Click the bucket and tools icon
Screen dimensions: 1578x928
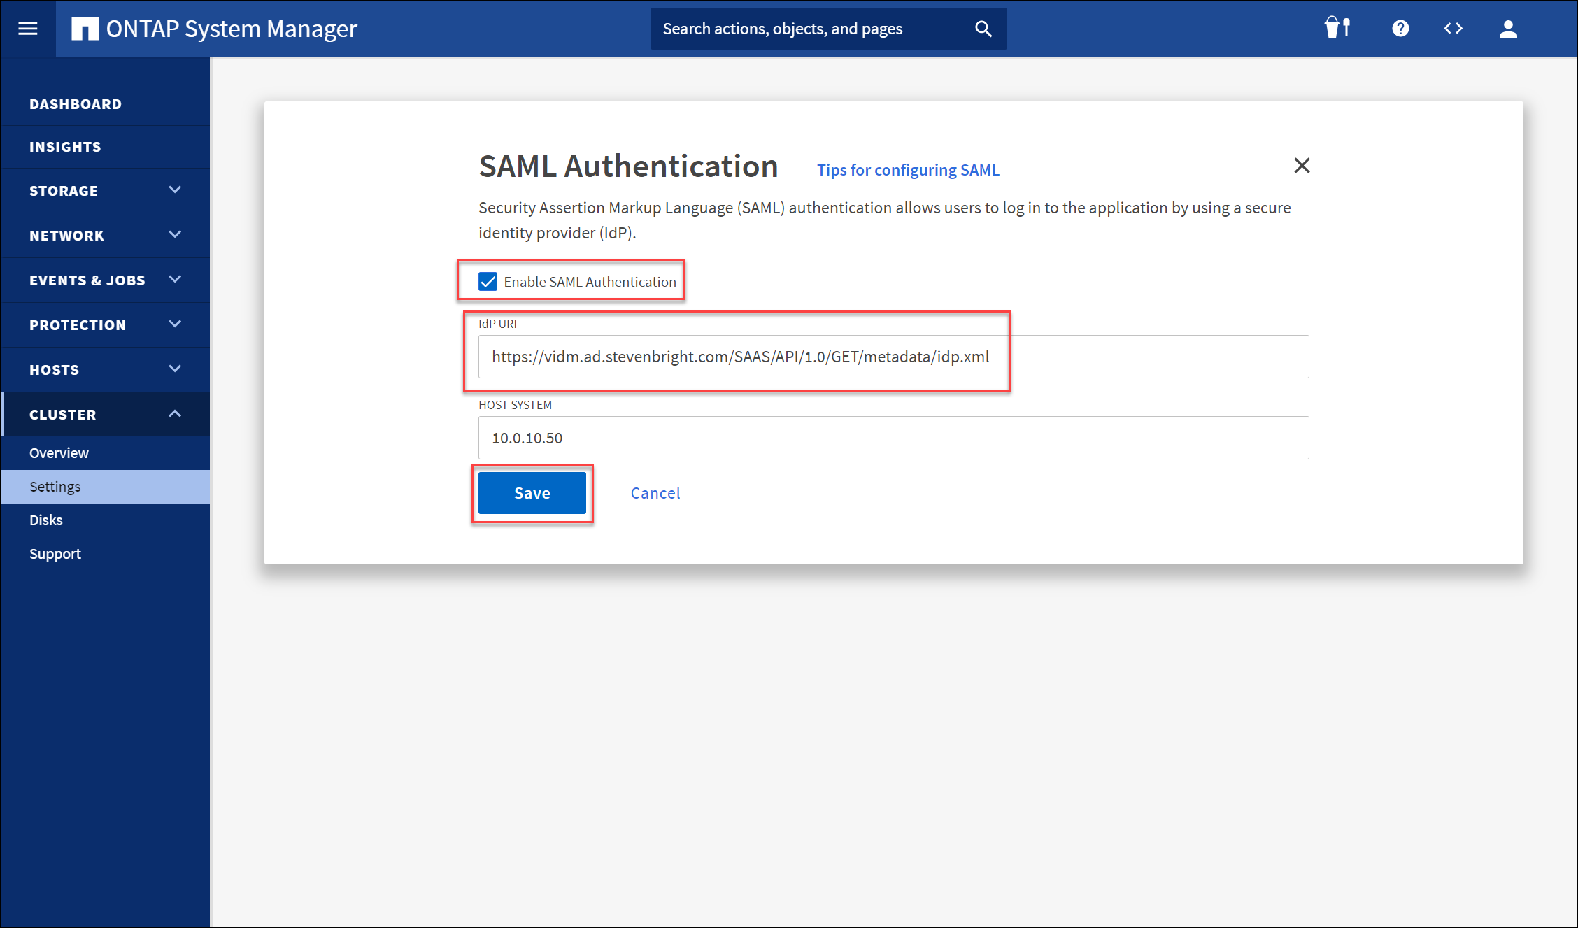1337,29
